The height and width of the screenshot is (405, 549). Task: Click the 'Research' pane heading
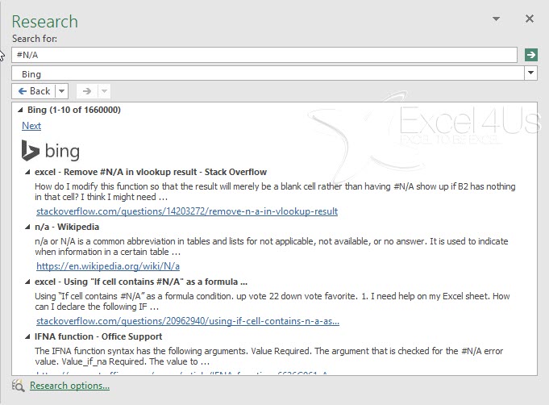click(x=45, y=22)
